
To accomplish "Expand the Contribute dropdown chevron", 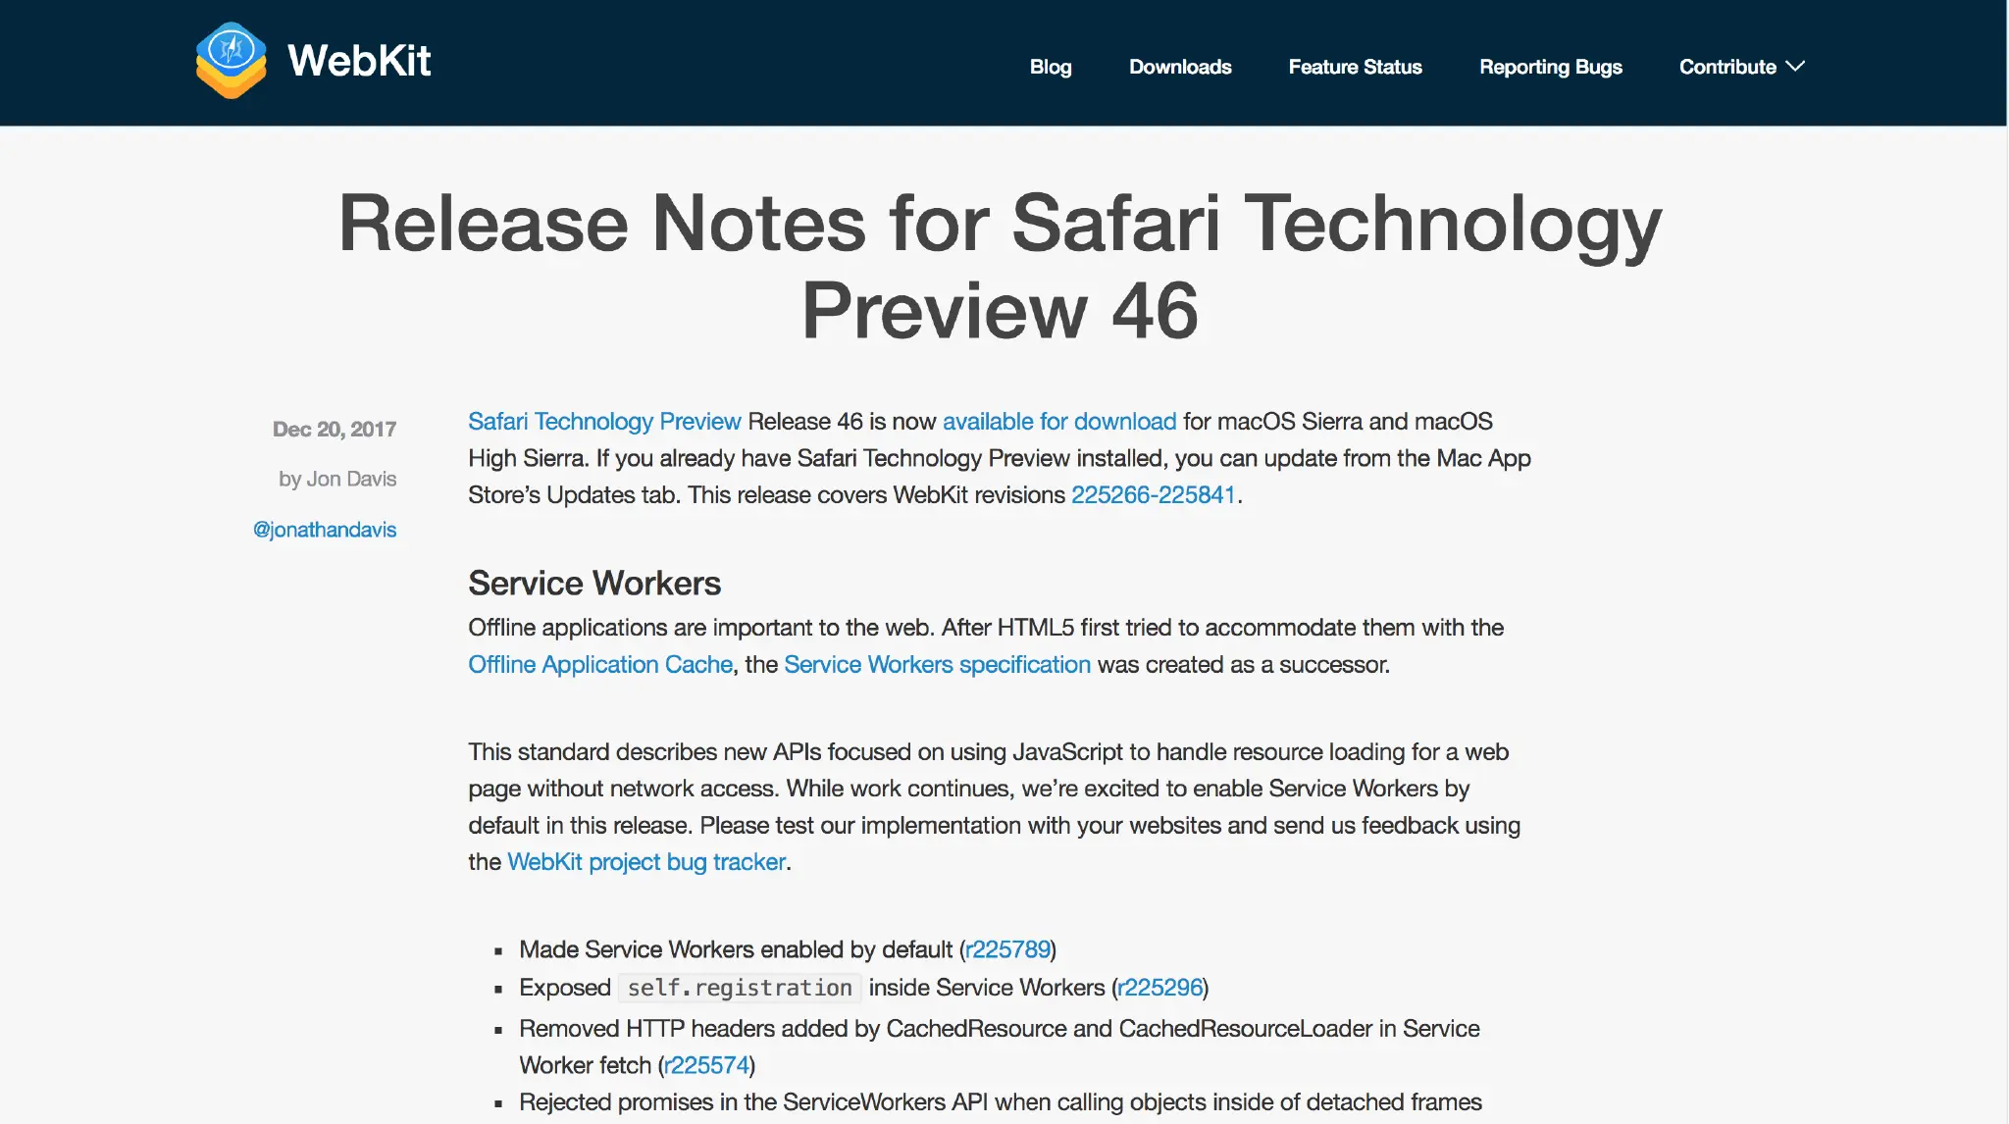I will click(x=1795, y=66).
